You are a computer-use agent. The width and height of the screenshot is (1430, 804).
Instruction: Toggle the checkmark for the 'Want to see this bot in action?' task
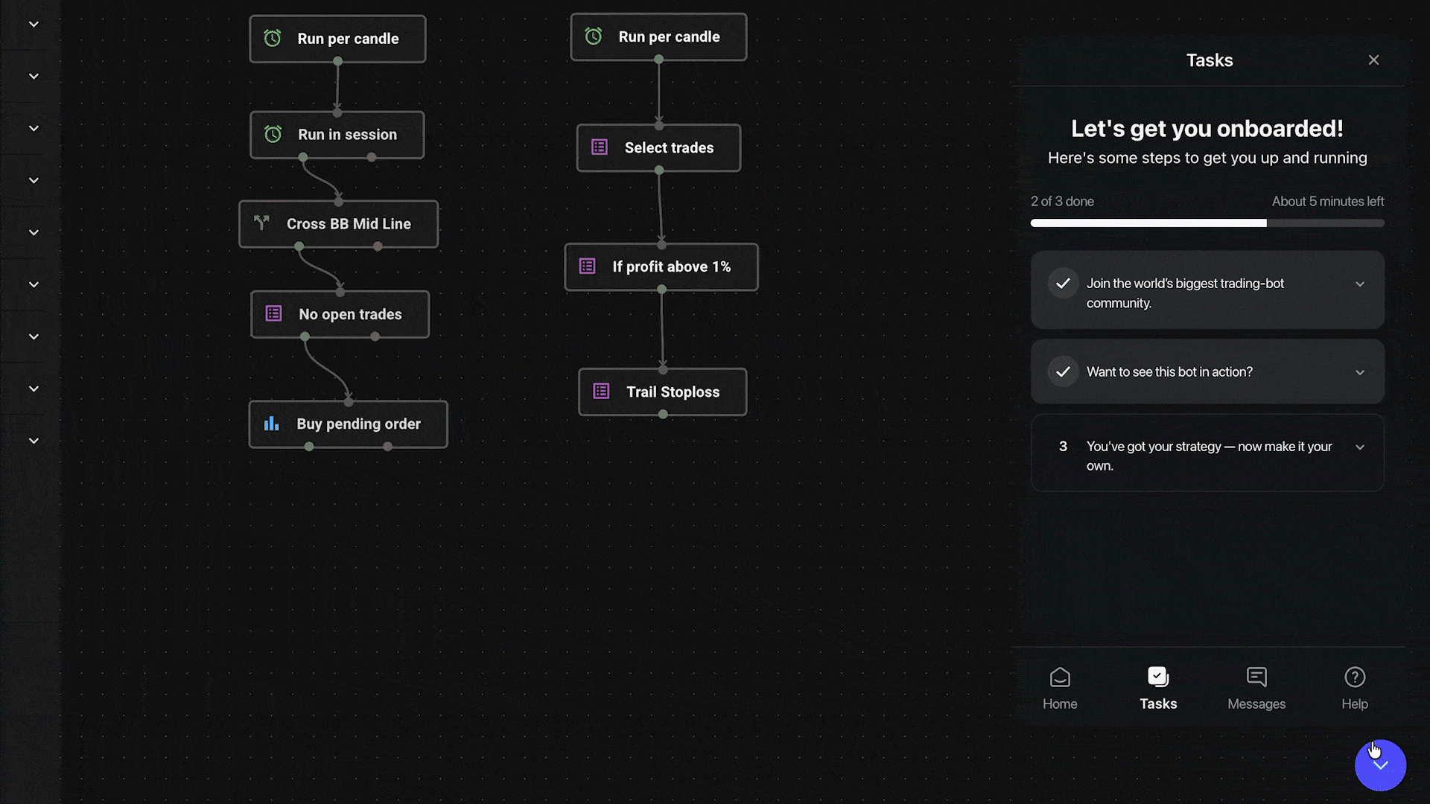[1063, 371]
